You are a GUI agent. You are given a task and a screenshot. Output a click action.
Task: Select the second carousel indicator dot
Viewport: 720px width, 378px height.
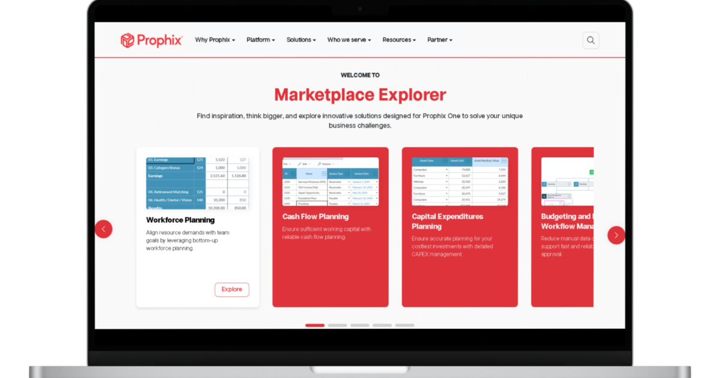337,325
